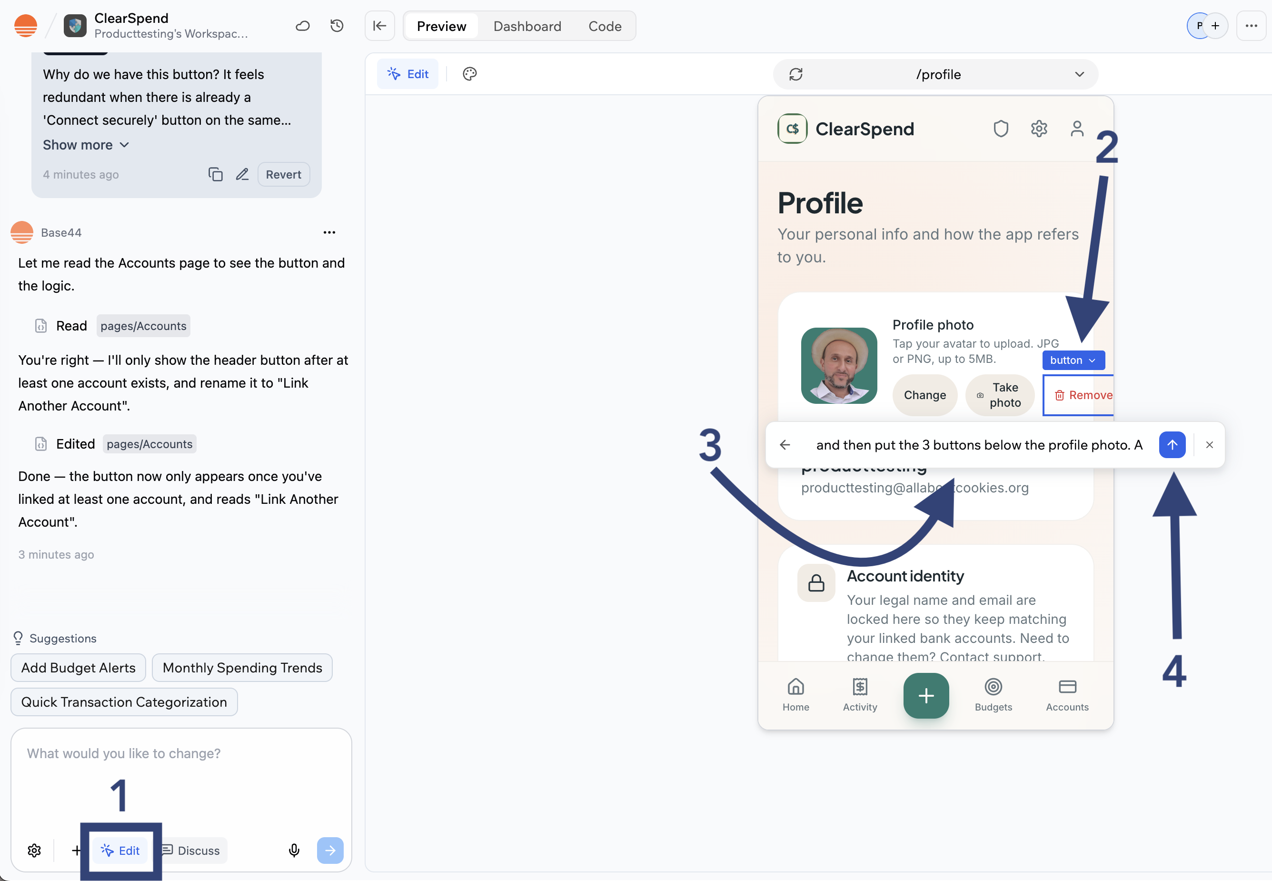This screenshot has width=1272, height=881.
Task: Click the Change photo button
Action: (925, 395)
